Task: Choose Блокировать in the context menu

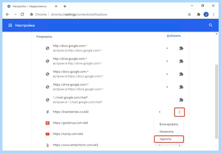Action: [x=169, y=124]
